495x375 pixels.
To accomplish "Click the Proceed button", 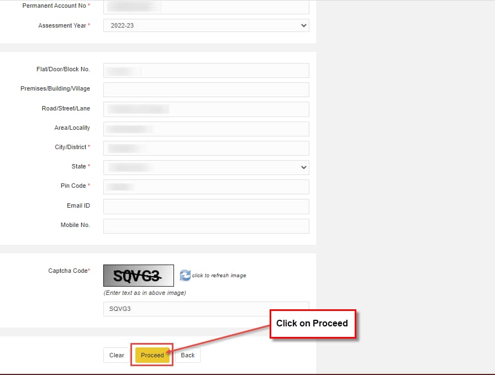I will (x=152, y=355).
